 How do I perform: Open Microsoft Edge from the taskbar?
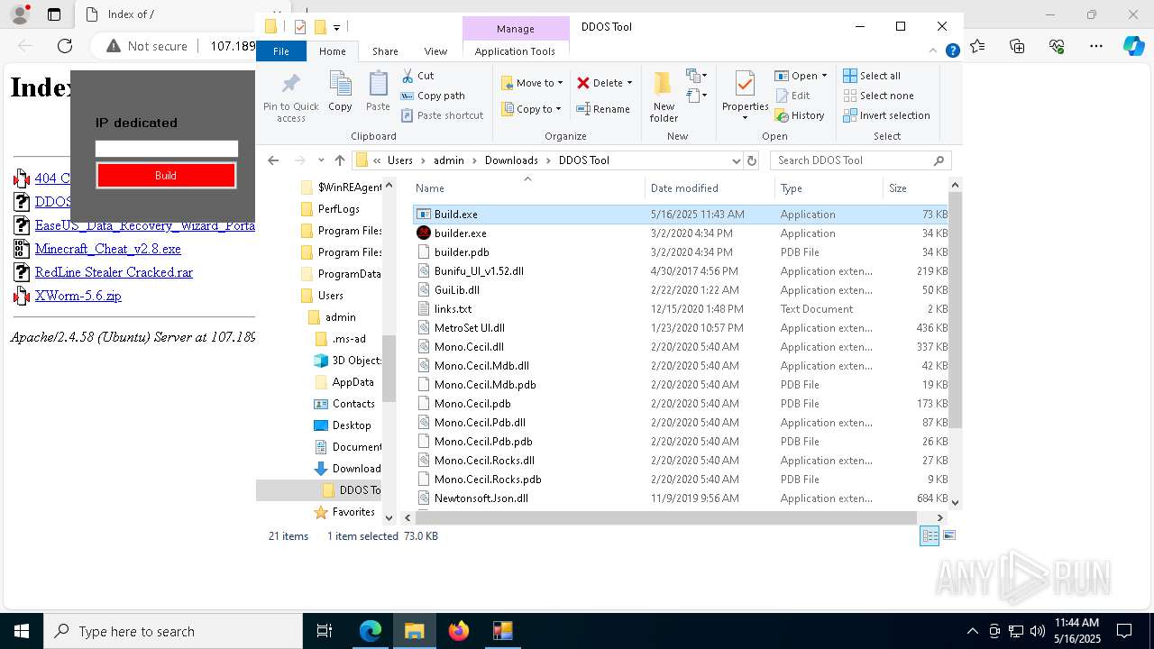(371, 631)
